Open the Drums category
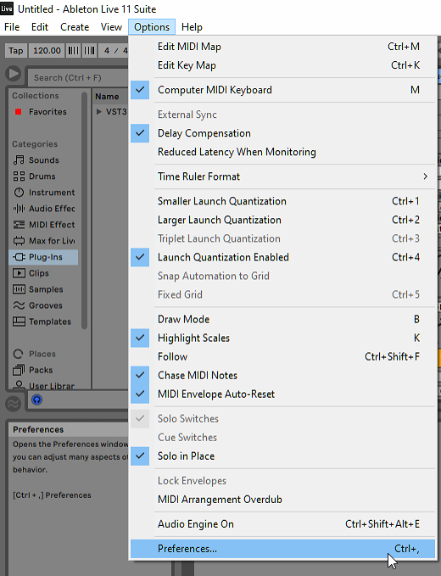The image size is (441, 576). coord(34,176)
